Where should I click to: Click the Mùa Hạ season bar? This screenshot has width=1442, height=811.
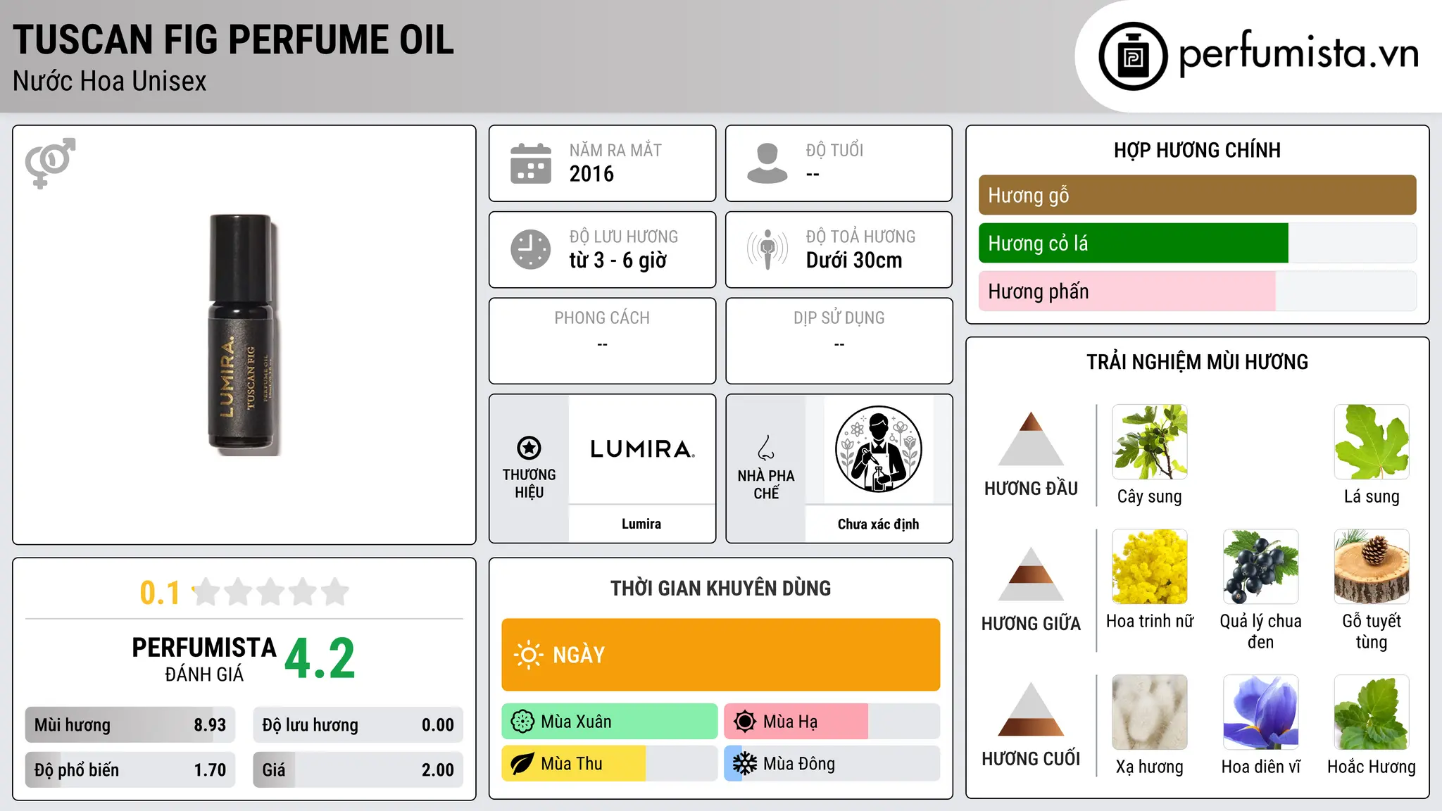coord(832,722)
